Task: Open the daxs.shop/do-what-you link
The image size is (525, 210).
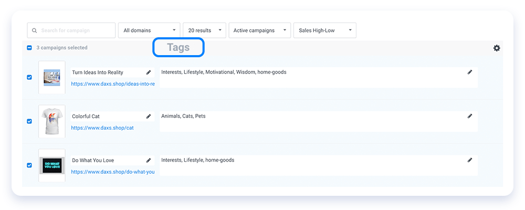Action: point(113,172)
